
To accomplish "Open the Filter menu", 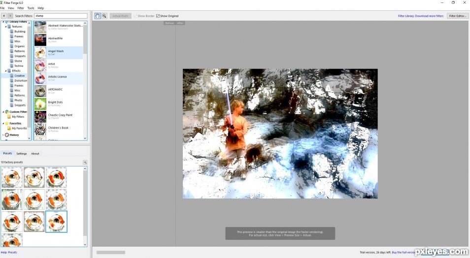I will 21,8.
